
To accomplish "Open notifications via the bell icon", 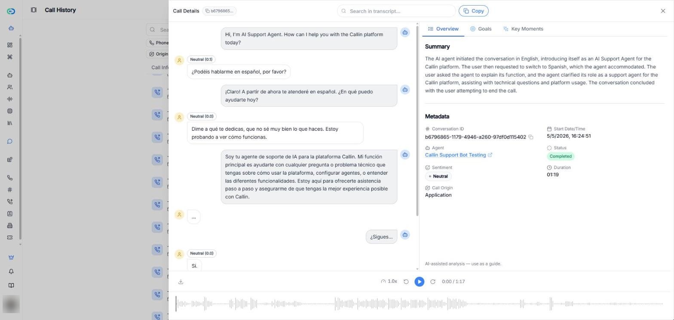I will tap(11, 271).
